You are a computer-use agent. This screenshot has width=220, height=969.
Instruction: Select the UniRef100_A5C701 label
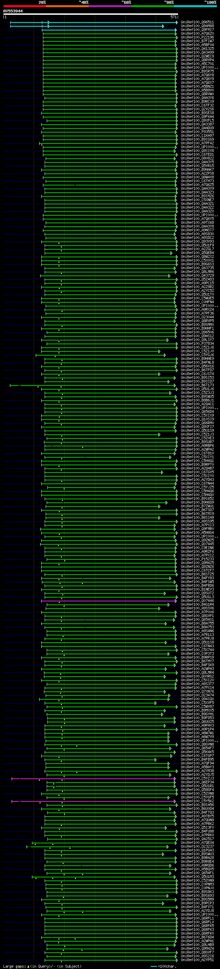pos(197,64)
